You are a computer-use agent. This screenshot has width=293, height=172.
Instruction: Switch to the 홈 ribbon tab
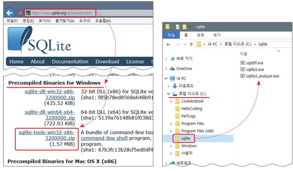point(186,35)
